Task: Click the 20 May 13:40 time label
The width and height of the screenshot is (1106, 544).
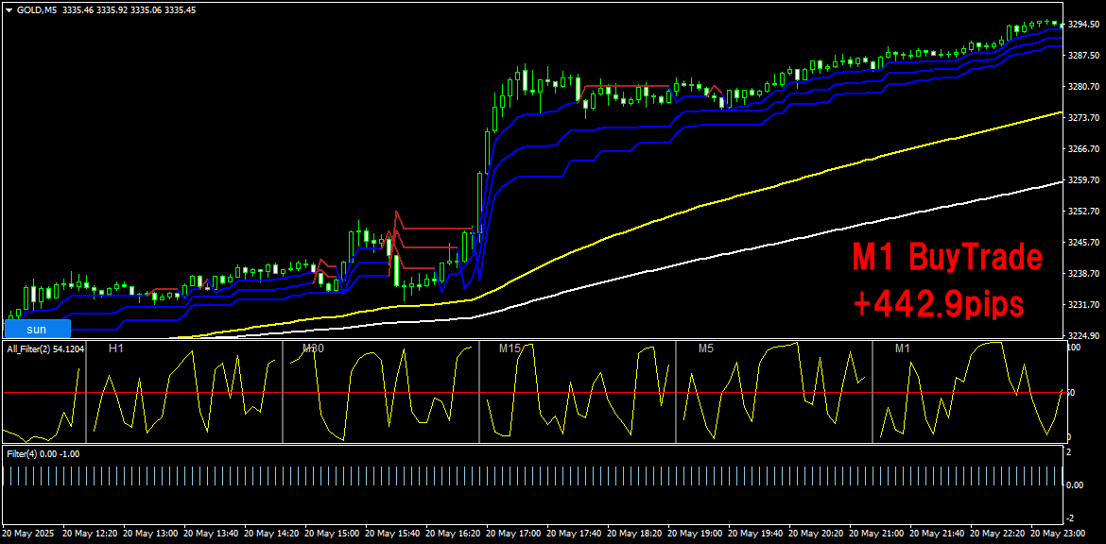Action: tap(210, 534)
